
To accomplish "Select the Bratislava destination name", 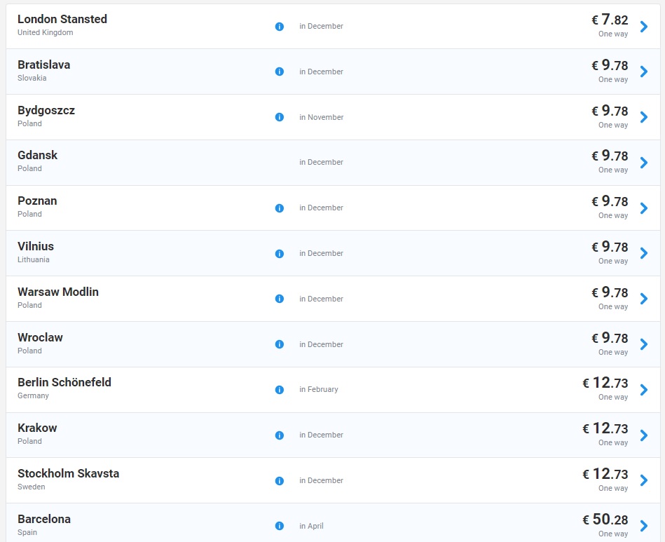I will pyautogui.click(x=44, y=65).
